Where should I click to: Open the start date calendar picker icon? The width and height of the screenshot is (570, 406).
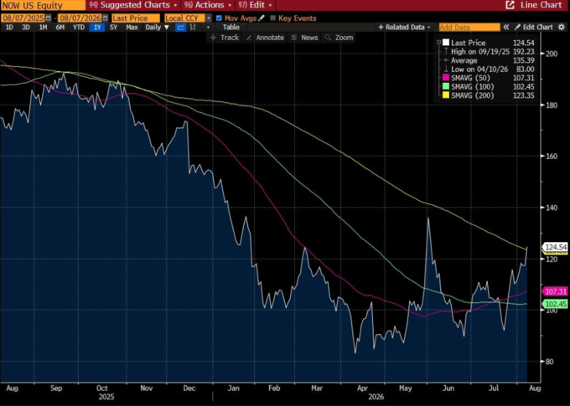pyautogui.click(x=49, y=18)
